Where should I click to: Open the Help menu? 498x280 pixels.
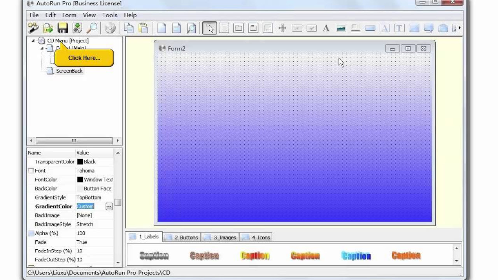[130, 15]
